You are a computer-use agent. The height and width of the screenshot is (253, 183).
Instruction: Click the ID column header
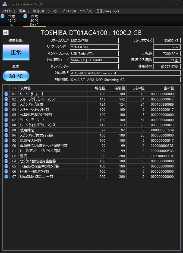(x=14, y=88)
